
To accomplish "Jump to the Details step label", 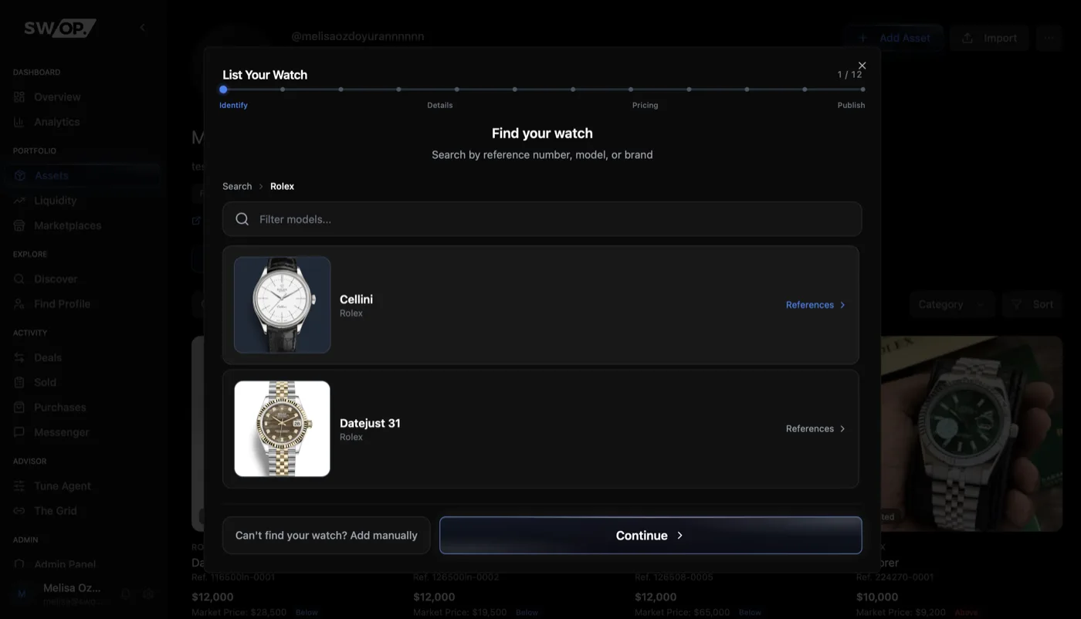I will coord(440,105).
